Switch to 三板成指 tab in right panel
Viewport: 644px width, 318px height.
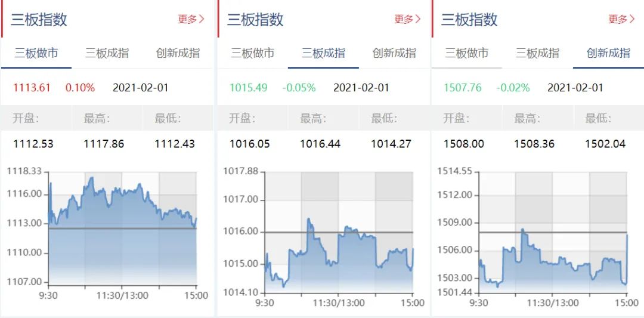537,53
